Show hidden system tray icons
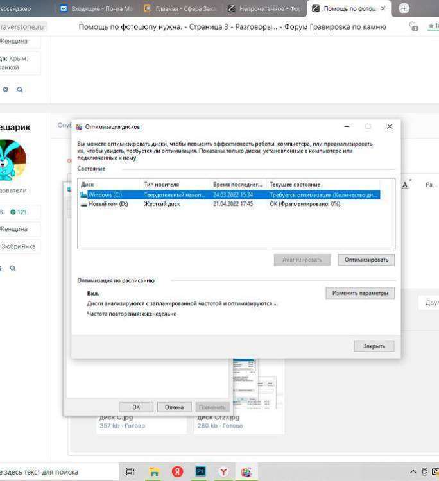The image size is (439, 481). point(413,472)
